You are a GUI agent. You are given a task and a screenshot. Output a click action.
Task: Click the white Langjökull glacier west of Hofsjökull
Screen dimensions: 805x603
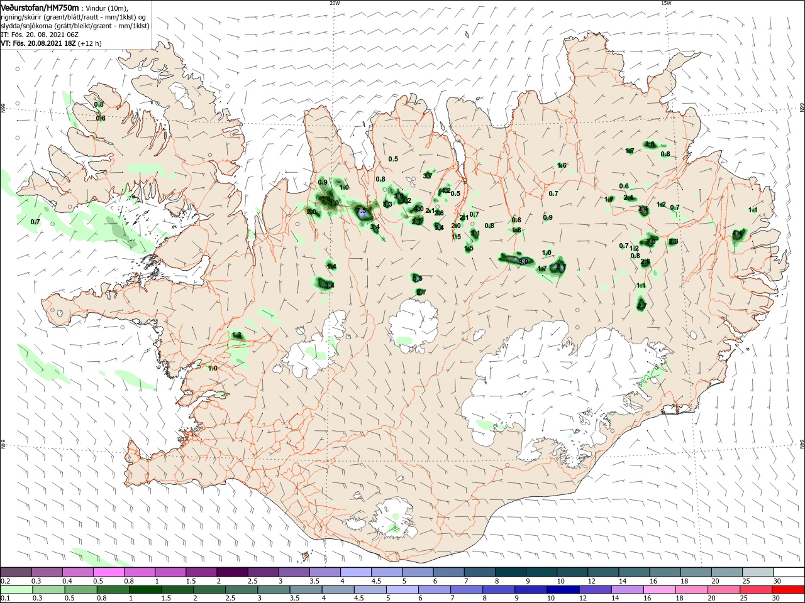pyautogui.click(x=314, y=349)
